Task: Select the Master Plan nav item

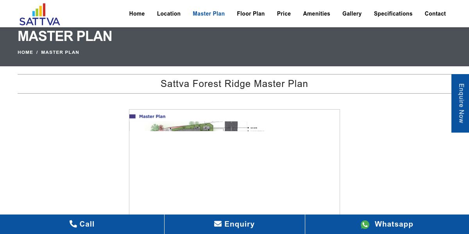Action: 209,14
